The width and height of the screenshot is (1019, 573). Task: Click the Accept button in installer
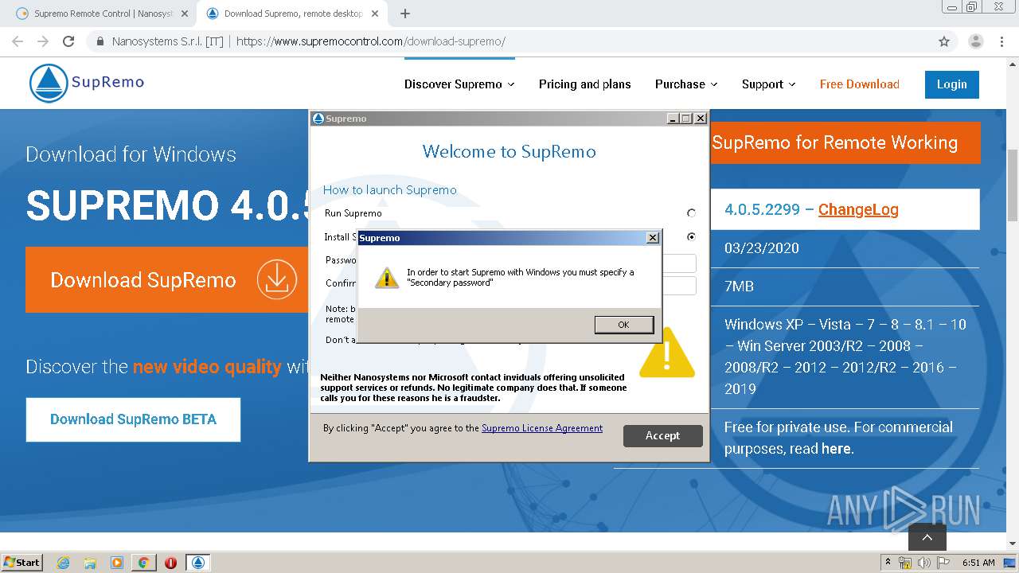coord(662,435)
